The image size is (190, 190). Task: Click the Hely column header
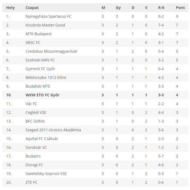pos(10,8)
